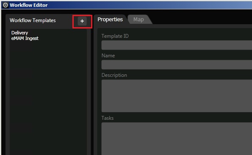This screenshot has width=252, height=155.
Task: Open the Properties tab
Action: coord(110,20)
